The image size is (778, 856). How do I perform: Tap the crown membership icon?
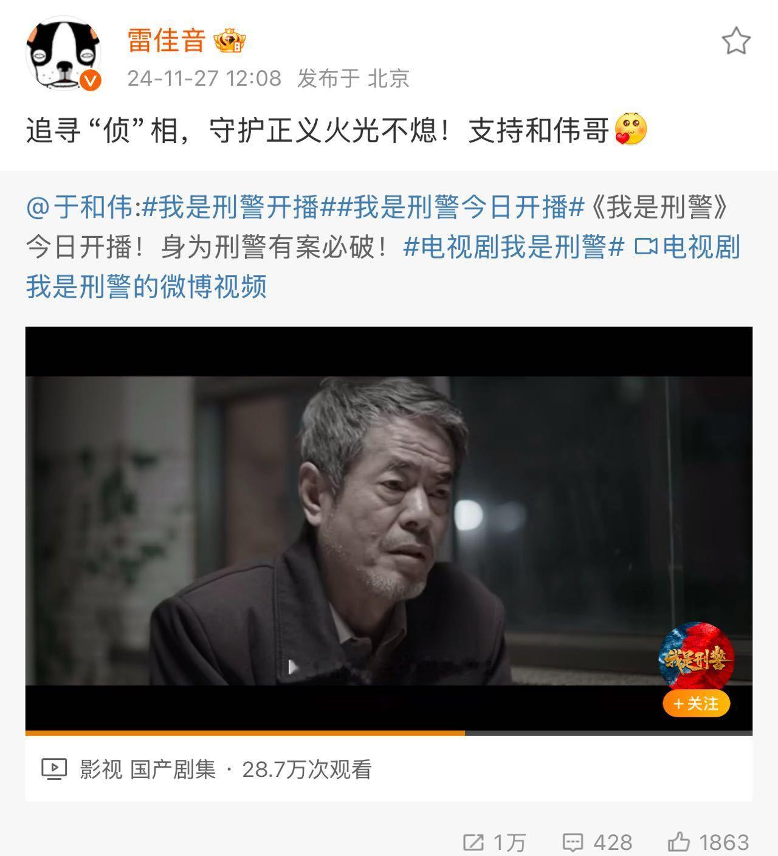click(x=230, y=41)
